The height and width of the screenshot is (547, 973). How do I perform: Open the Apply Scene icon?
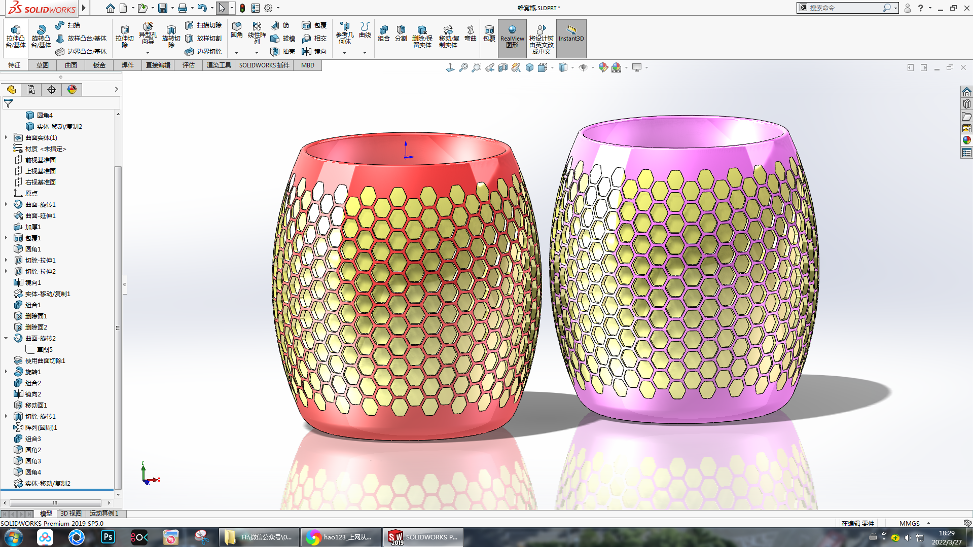pos(616,67)
